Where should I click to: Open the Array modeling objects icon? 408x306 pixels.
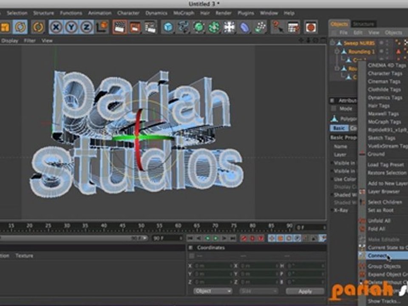pos(214,27)
